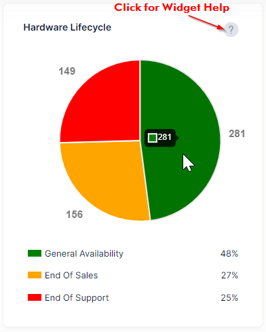
Task: Click the 281 label outside the pie
Action: coord(237,134)
